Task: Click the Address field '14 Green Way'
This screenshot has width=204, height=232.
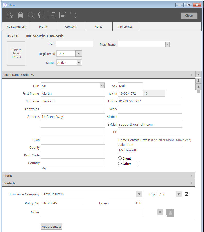Action: point(73,117)
